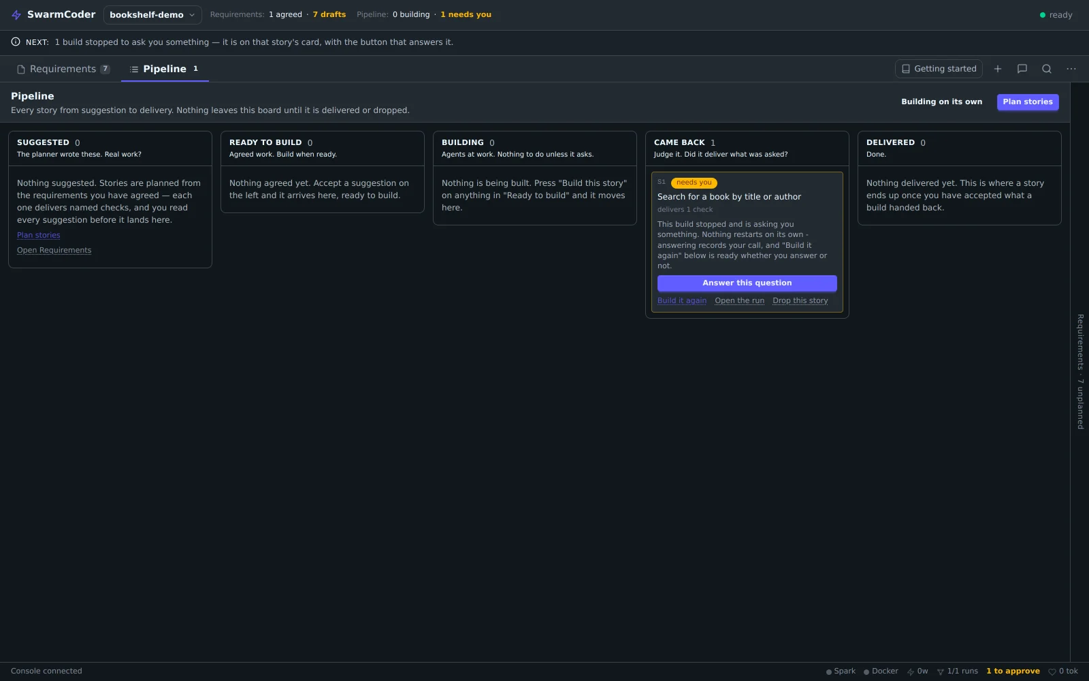Open the chat bubble icon

click(x=1022, y=69)
